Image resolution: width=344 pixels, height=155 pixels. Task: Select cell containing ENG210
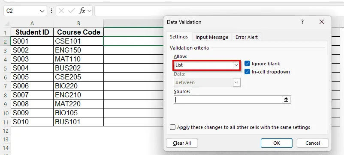coord(78,95)
